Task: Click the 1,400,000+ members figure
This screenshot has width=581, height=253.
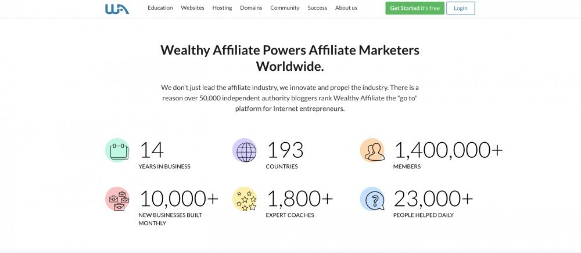Action: [449, 150]
